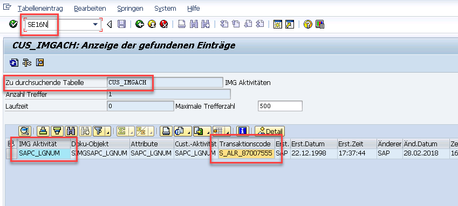Screen dimensions: 458x206
Task: Click in the Zu durchsuchende Tabelle field
Action: point(165,82)
